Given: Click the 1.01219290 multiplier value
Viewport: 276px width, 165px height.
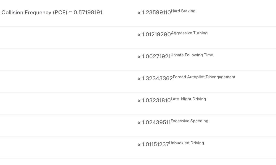Looking at the screenshot, I should (x=156, y=34).
